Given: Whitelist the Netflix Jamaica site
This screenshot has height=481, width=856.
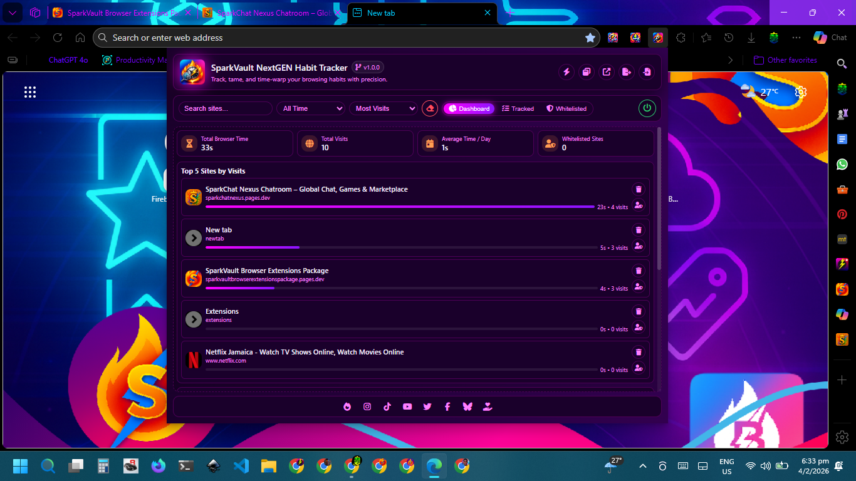Looking at the screenshot, I should [639, 368].
